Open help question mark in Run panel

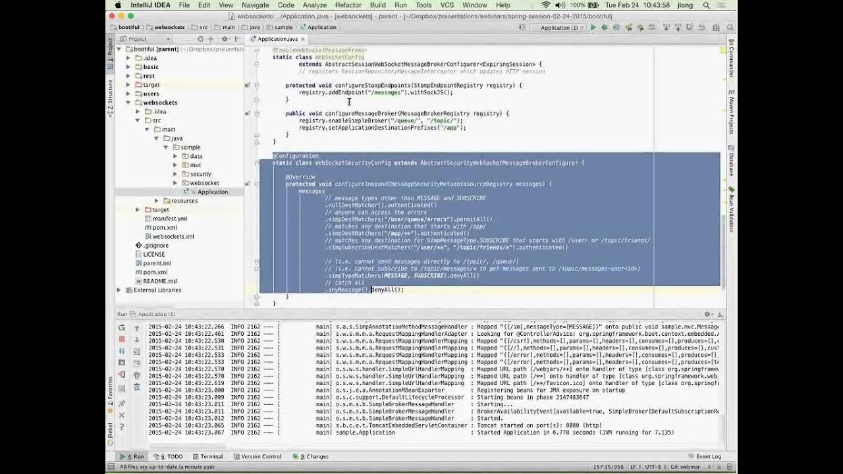click(122, 427)
